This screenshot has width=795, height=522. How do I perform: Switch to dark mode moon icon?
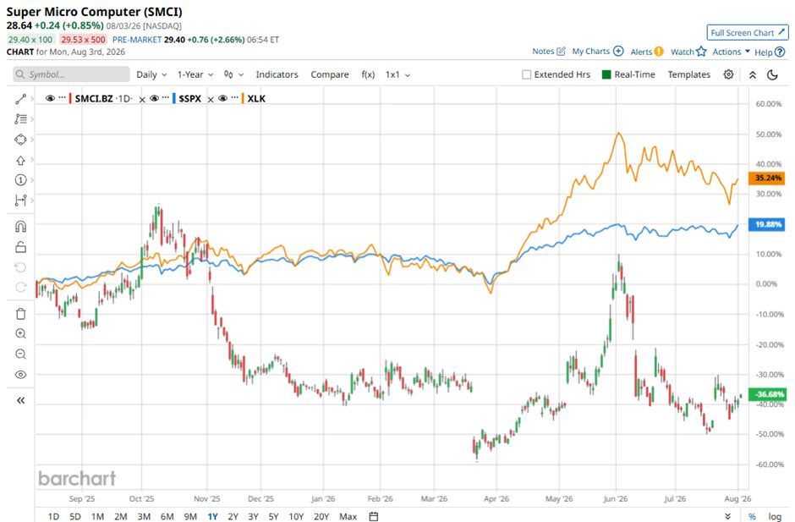coord(772,75)
